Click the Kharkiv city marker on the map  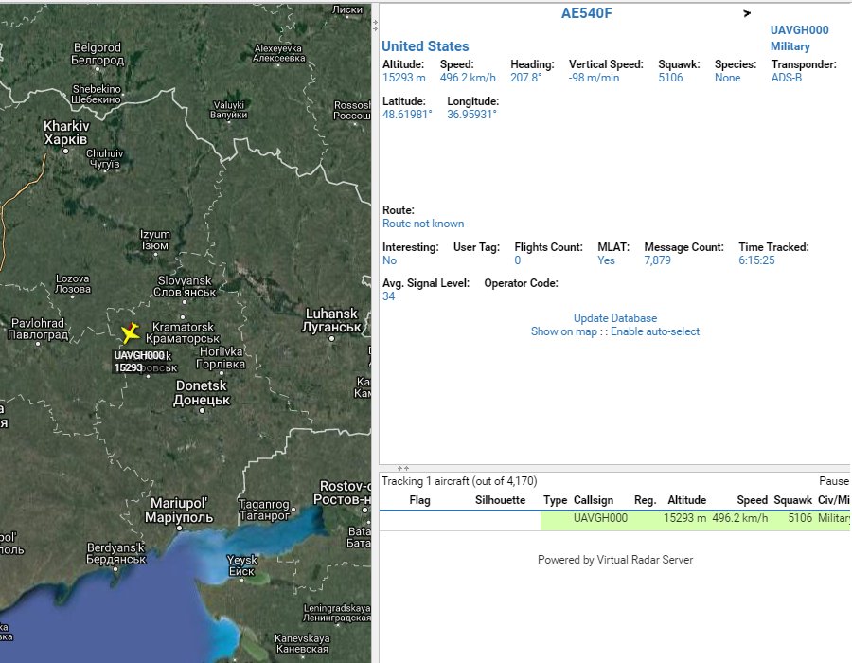pos(65,150)
